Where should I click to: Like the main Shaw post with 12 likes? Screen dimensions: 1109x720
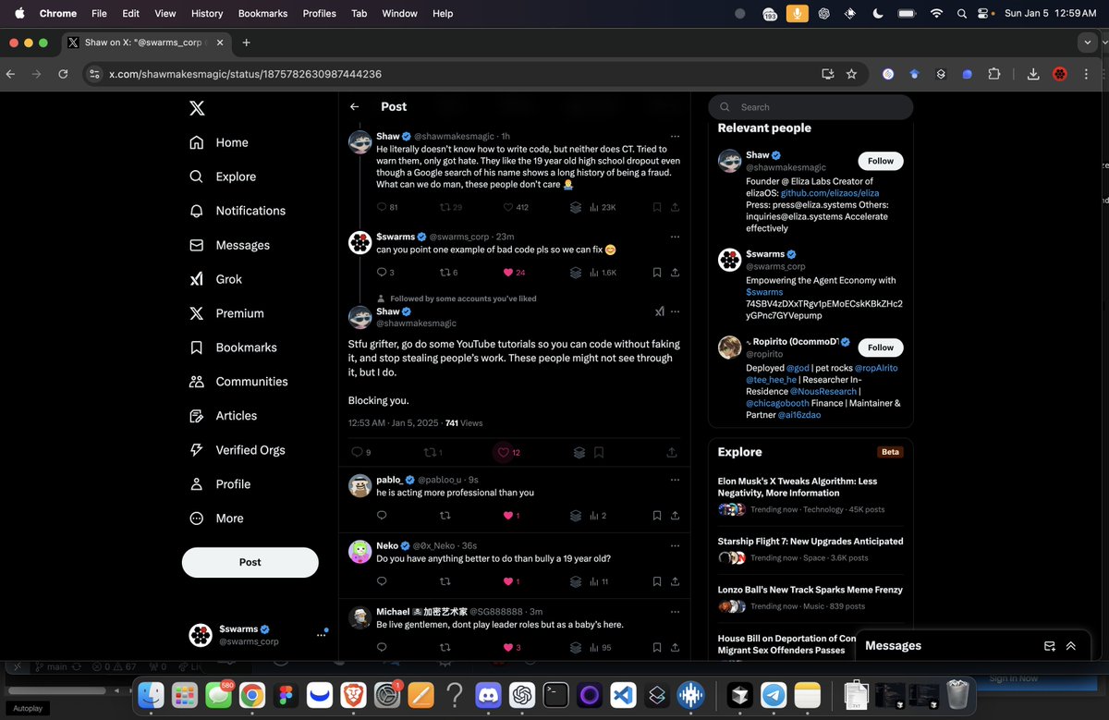tap(504, 453)
